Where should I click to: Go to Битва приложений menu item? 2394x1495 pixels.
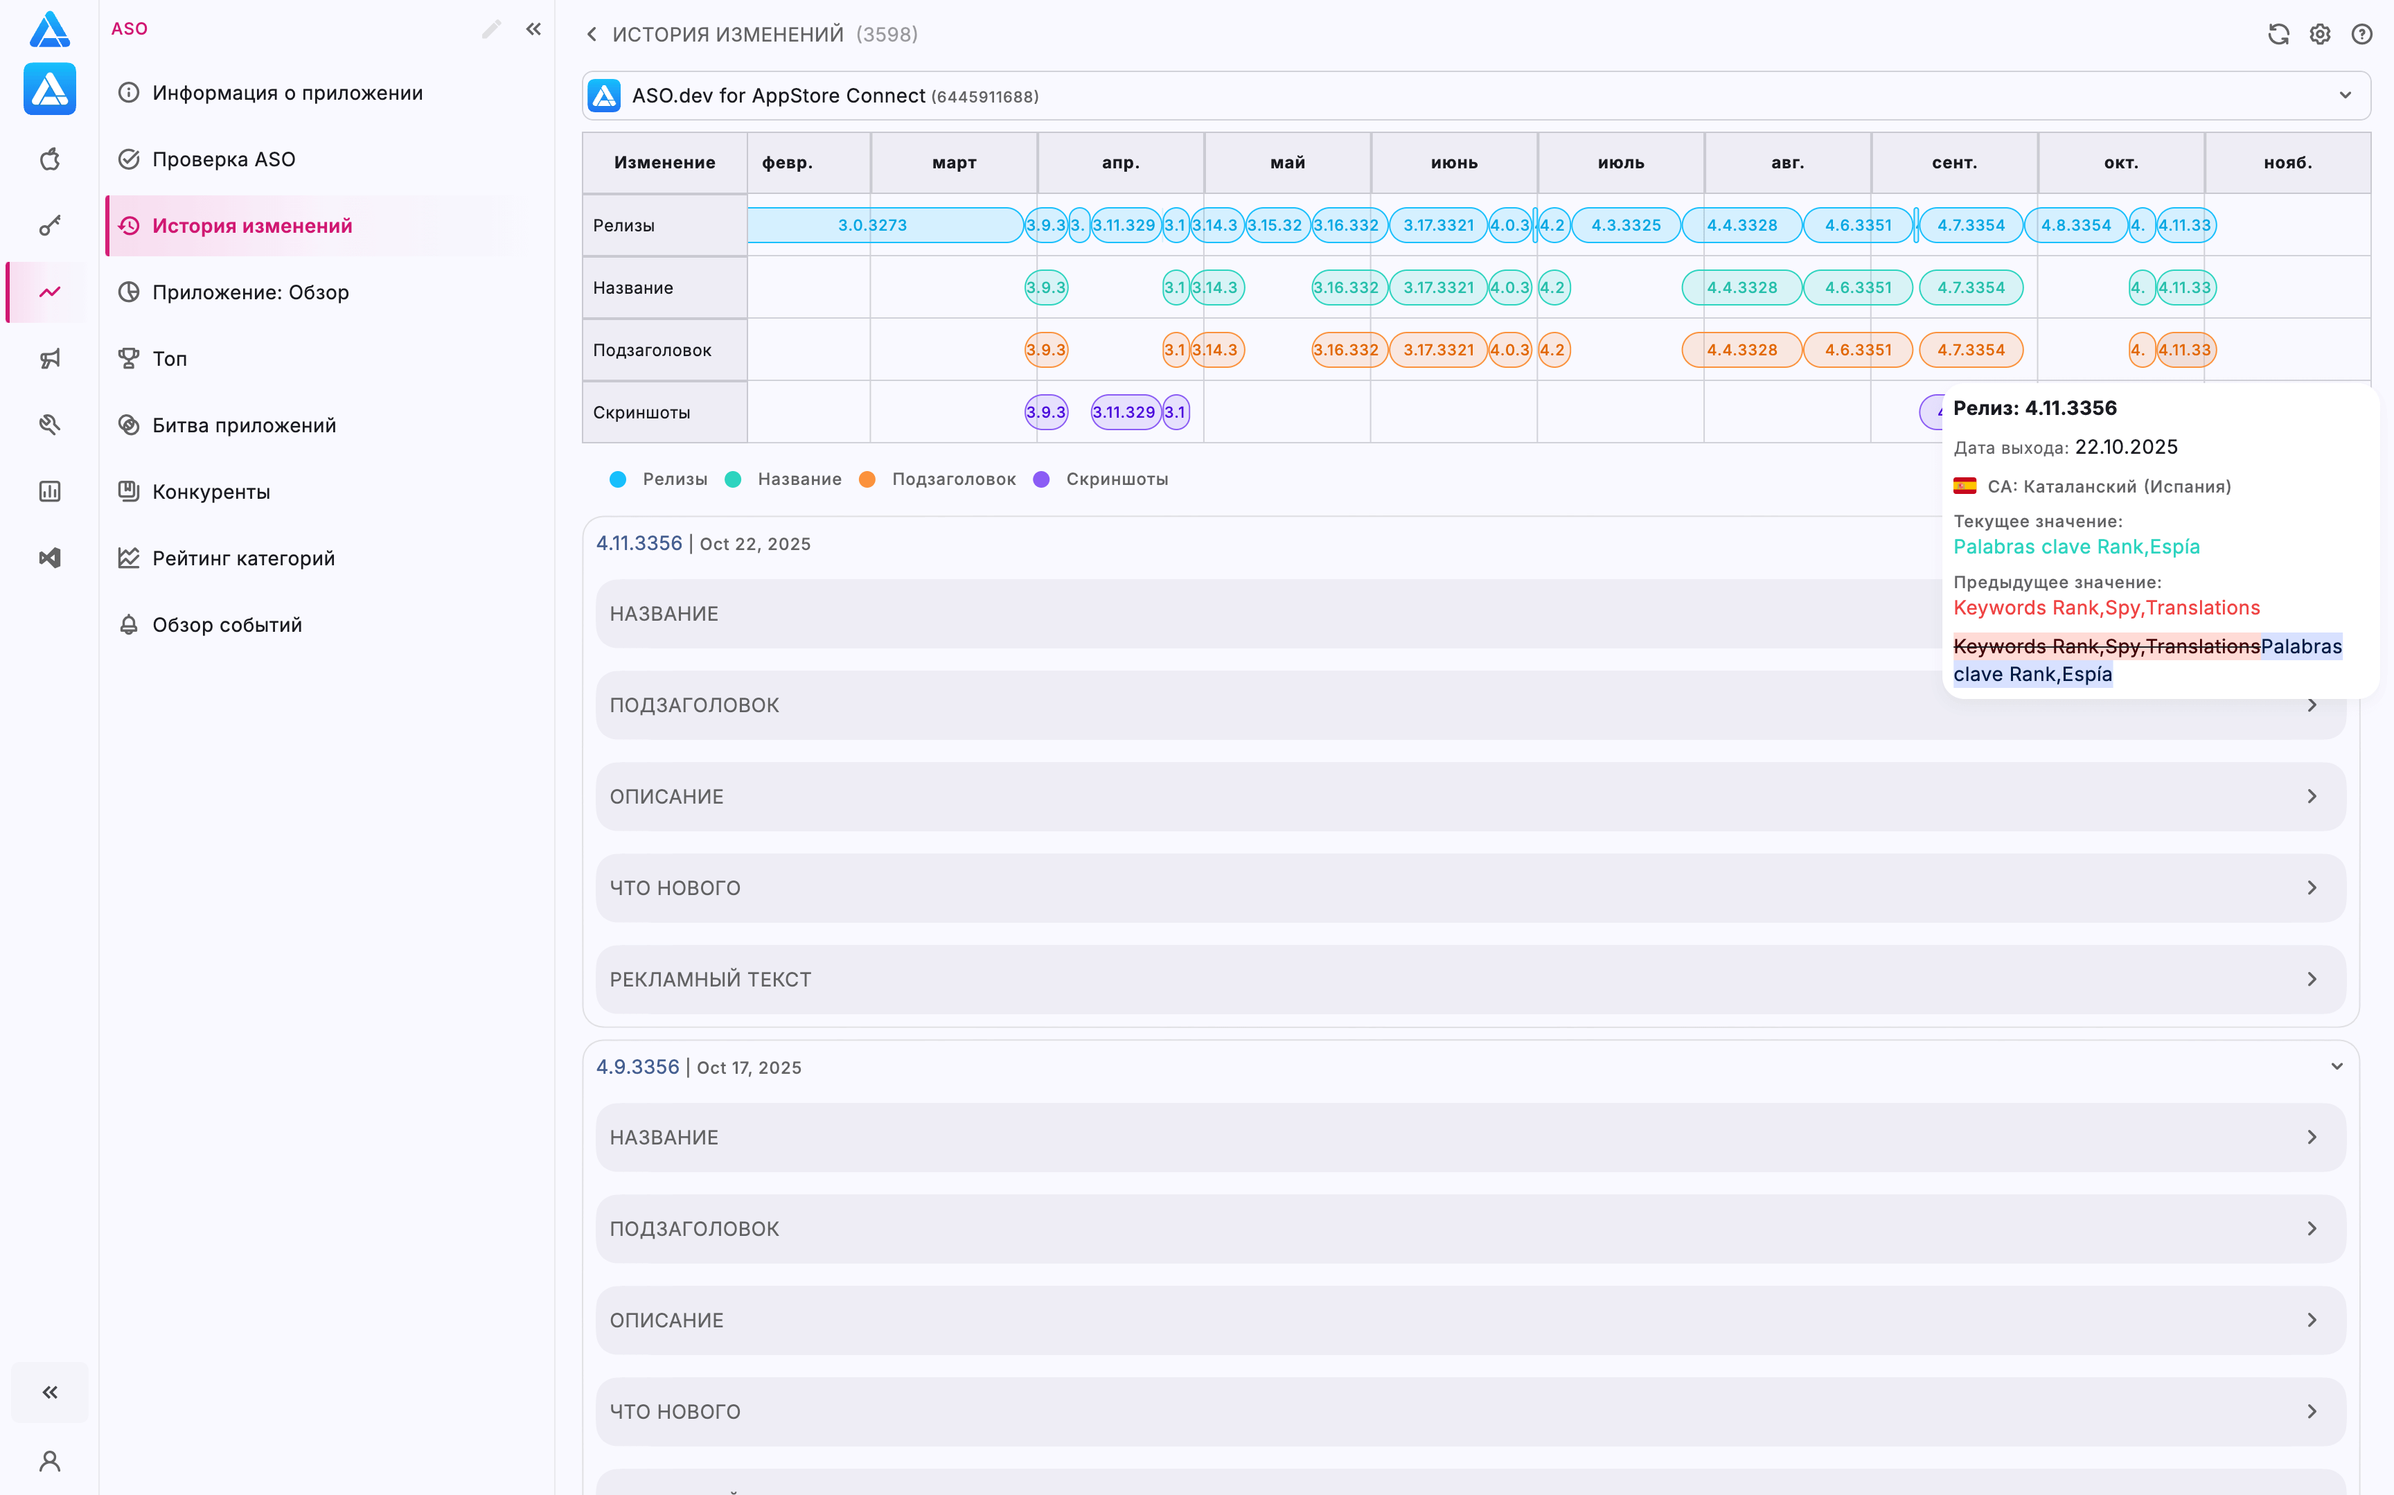pos(243,425)
